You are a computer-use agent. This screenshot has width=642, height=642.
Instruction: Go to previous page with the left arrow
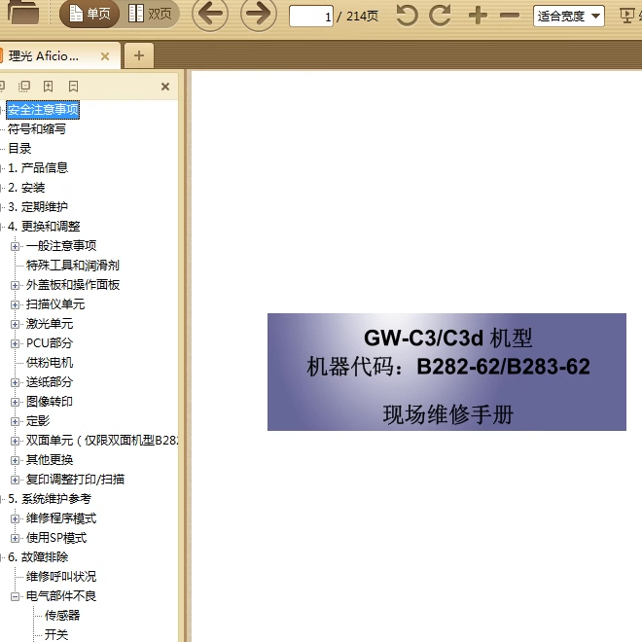(210, 14)
